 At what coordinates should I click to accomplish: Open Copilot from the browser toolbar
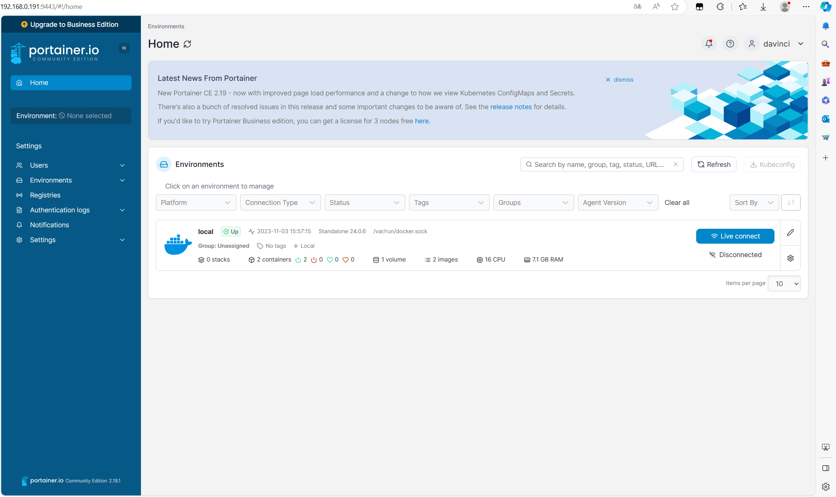826,6
